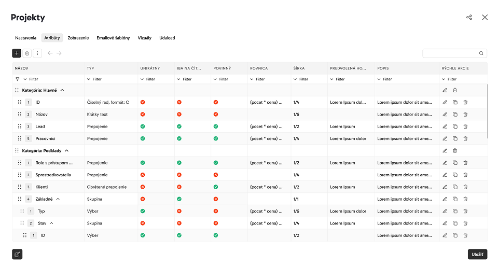Duplicate the Pracovníci row
Screen dimensions: 498x267
[x=455, y=138]
